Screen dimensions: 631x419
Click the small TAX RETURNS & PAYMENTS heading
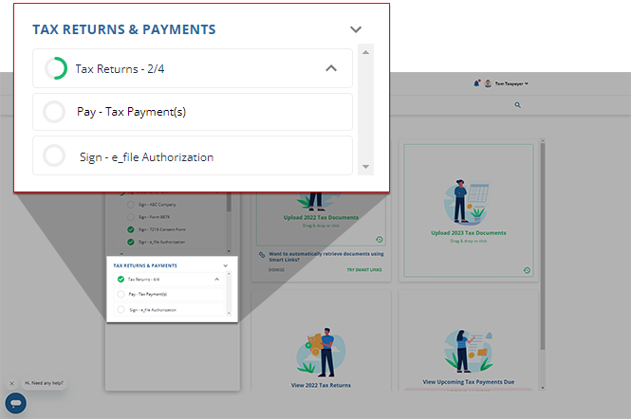145,265
